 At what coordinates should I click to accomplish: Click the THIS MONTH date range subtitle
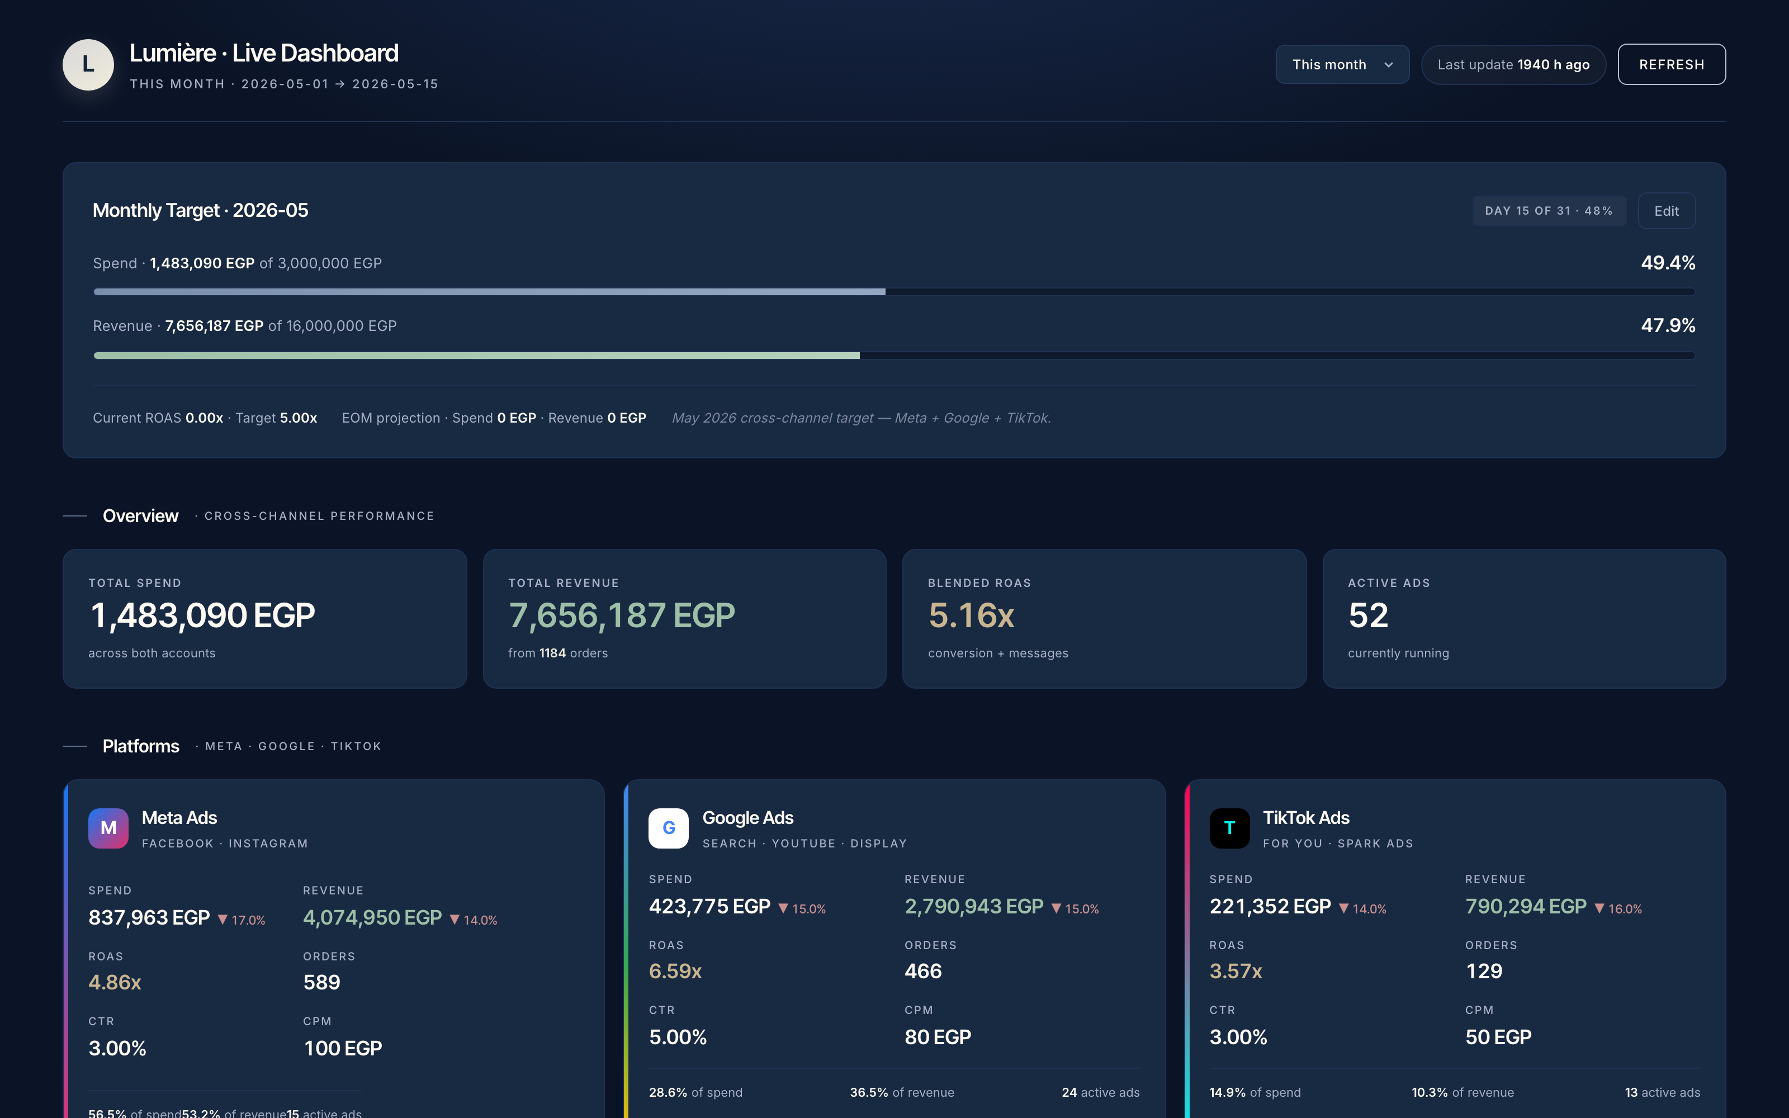(284, 84)
